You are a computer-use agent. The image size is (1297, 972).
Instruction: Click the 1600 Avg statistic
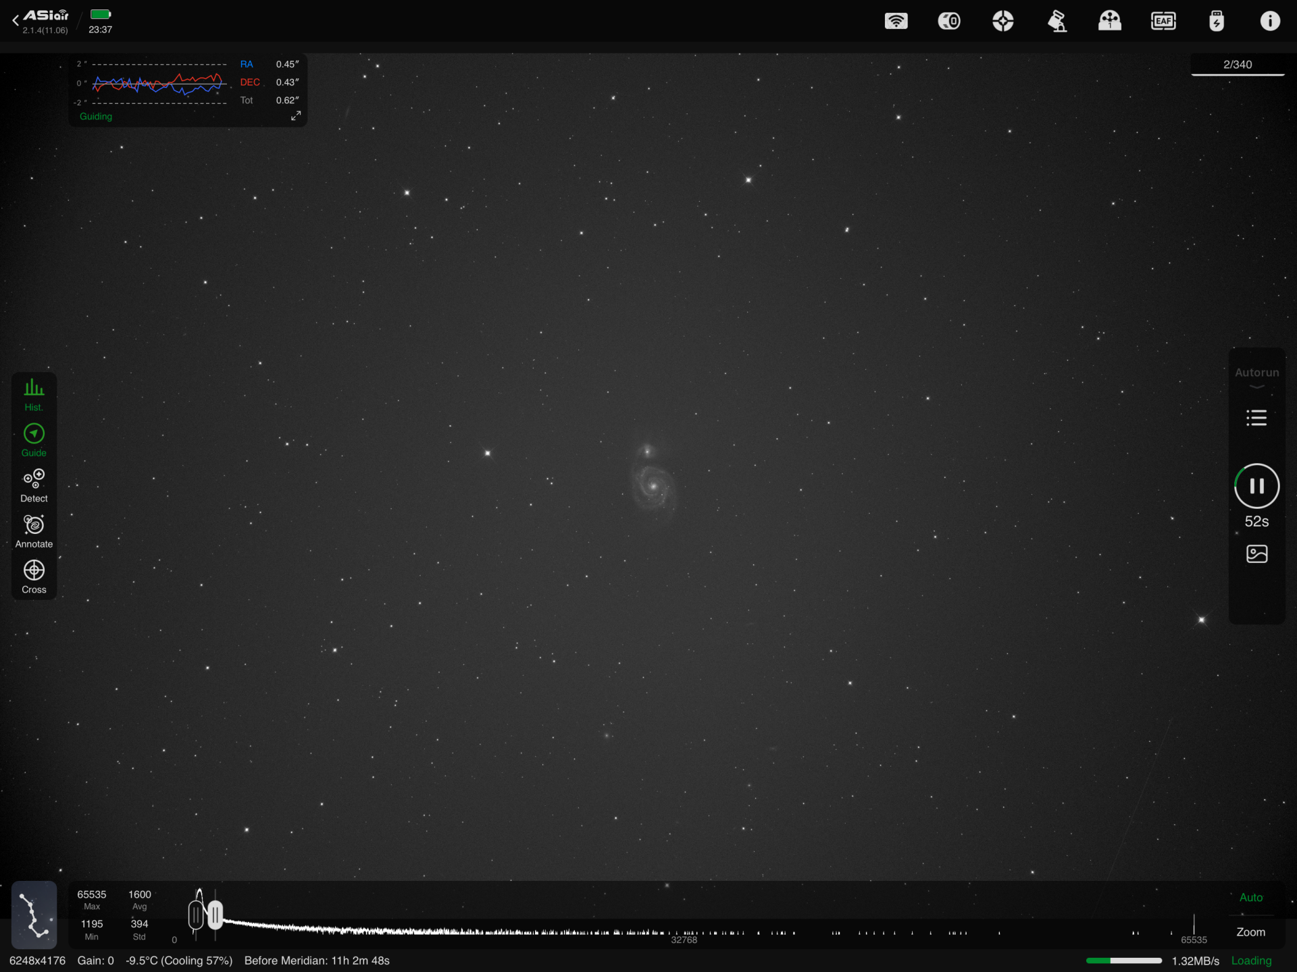[140, 900]
